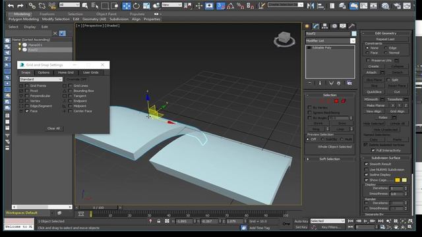Screen dimensions: 422x237
Task: Click the Bind to Space Warp icon
Action: point(52,6)
